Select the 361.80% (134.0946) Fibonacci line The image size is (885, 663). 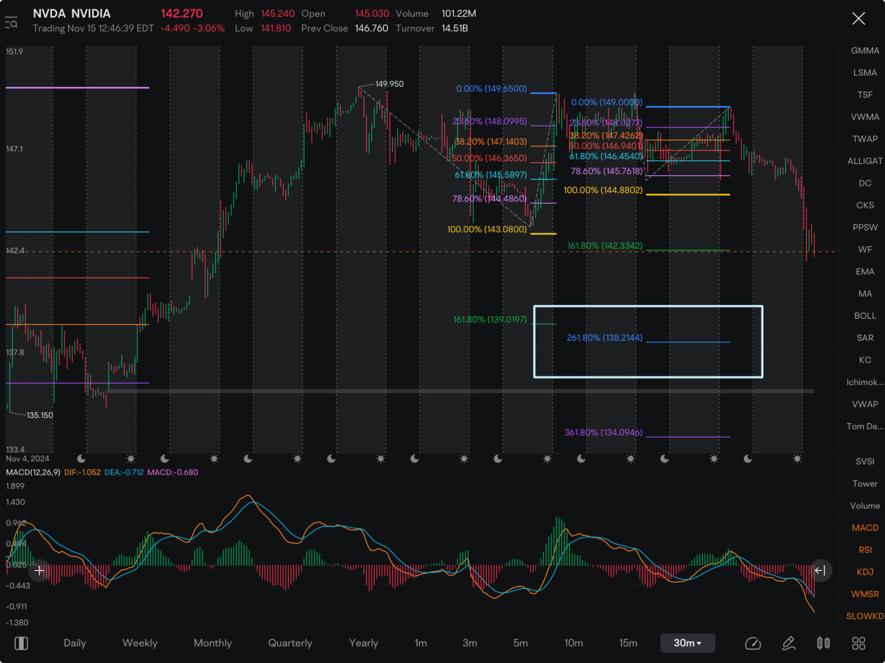pyautogui.click(x=688, y=437)
